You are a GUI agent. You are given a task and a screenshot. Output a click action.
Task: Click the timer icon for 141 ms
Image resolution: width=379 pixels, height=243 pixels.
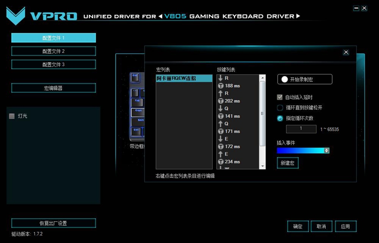tap(221, 116)
